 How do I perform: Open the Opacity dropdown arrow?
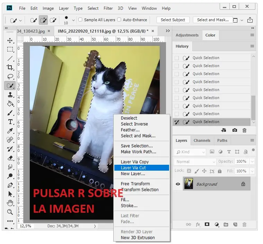click(252, 162)
